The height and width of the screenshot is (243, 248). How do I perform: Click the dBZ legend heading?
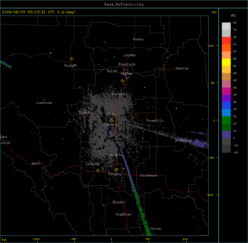(x=233, y=16)
